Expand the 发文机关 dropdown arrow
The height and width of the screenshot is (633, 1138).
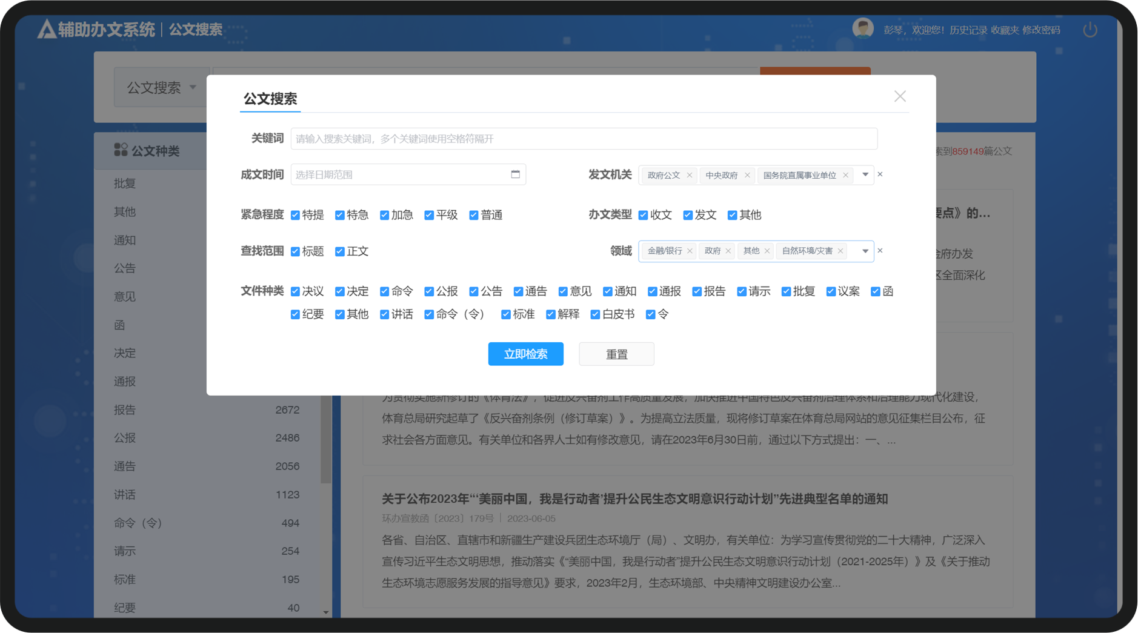[x=865, y=174]
